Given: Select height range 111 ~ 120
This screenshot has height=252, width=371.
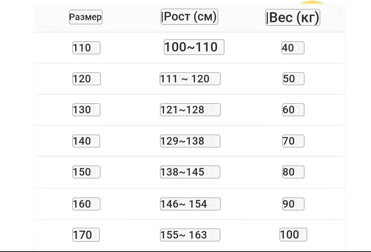Looking at the screenshot, I should pyautogui.click(x=190, y=79).
